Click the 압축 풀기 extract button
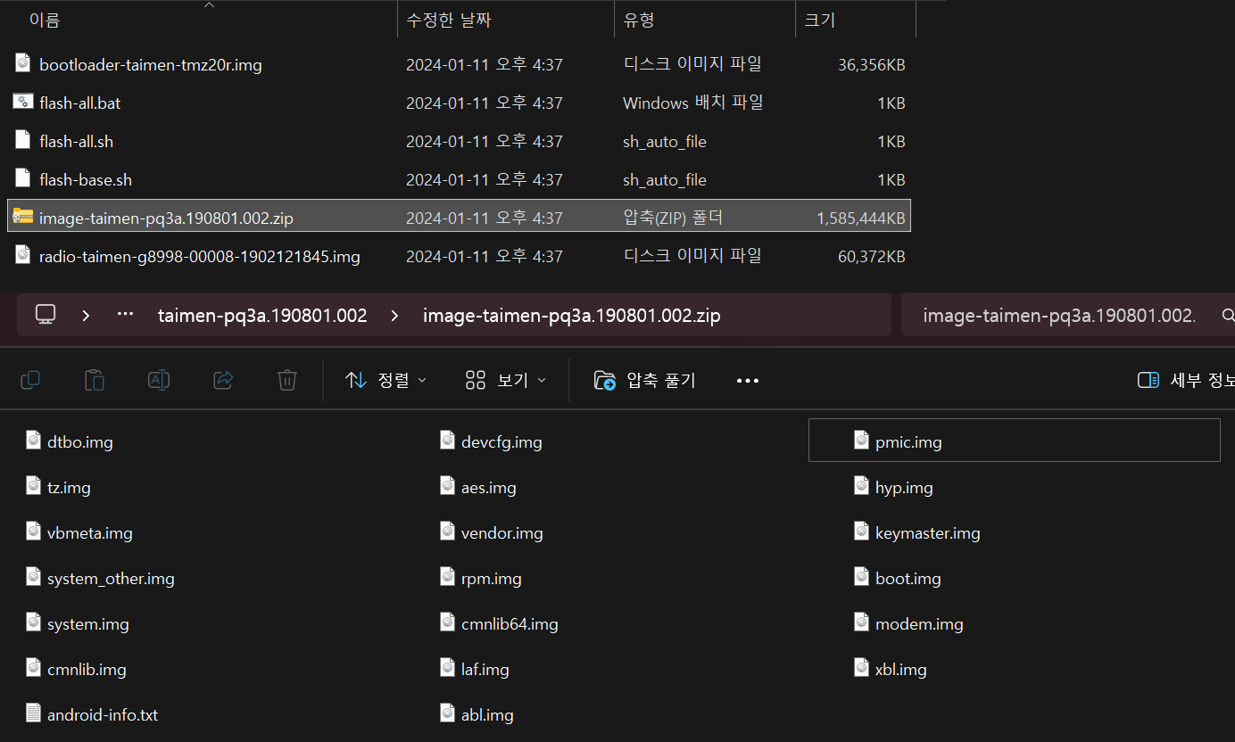 644,380
